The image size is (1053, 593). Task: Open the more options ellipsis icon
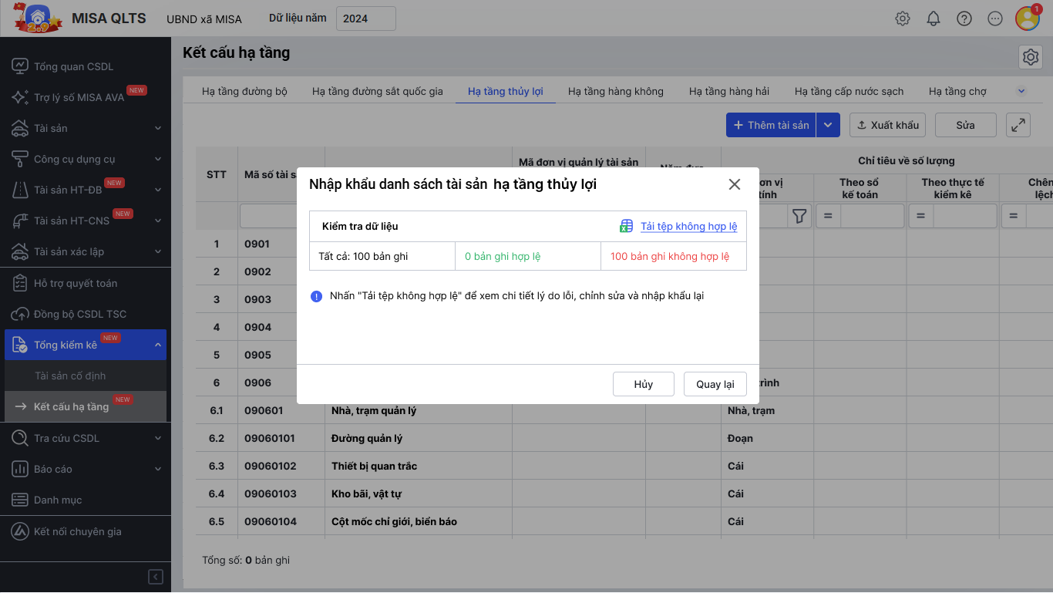(995, 19)
